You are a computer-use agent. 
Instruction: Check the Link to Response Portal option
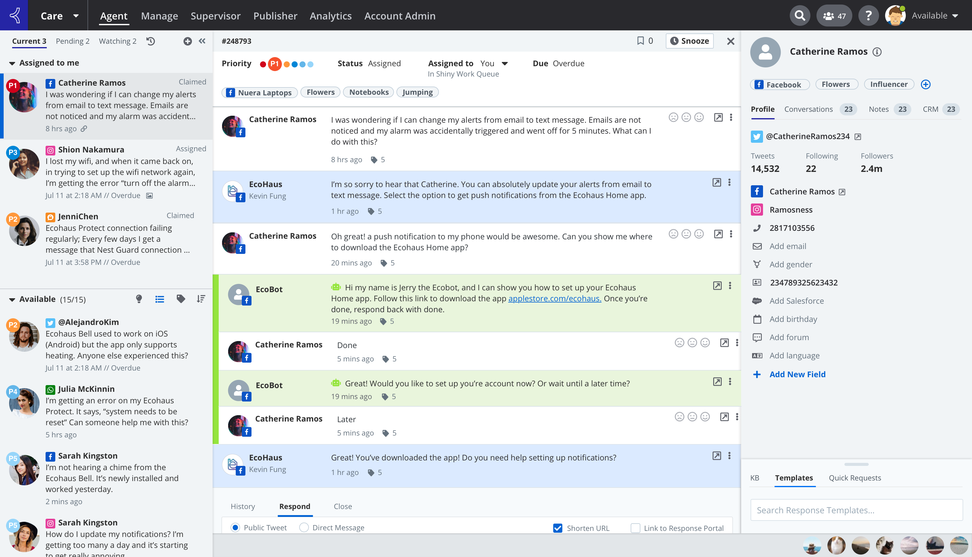[635, 528]
